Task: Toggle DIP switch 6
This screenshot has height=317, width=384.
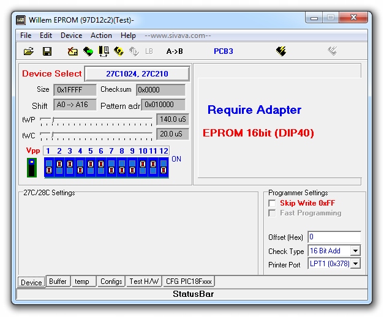Action: (x=101, y=167)
